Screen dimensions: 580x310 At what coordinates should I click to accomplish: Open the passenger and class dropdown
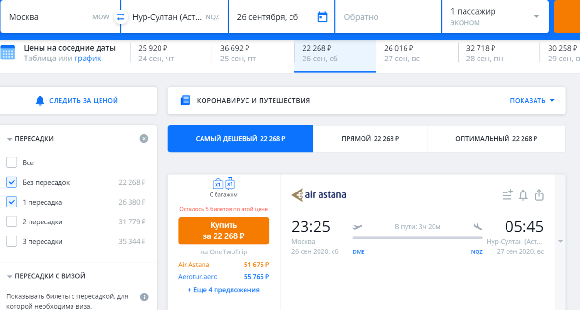coord(495,17)
